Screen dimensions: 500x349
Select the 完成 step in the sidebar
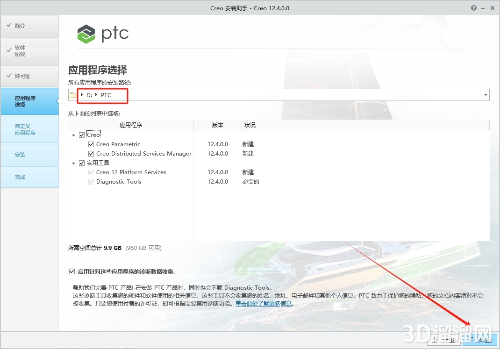click(x=20, y=177)
